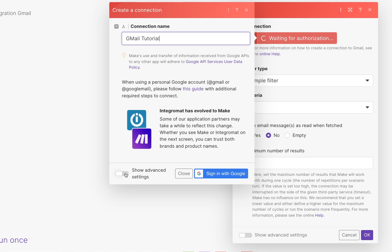This screenshot has width=392, height=252.
Task: Click the 'Create a connection' dialog title
Action: click(137, 10)
